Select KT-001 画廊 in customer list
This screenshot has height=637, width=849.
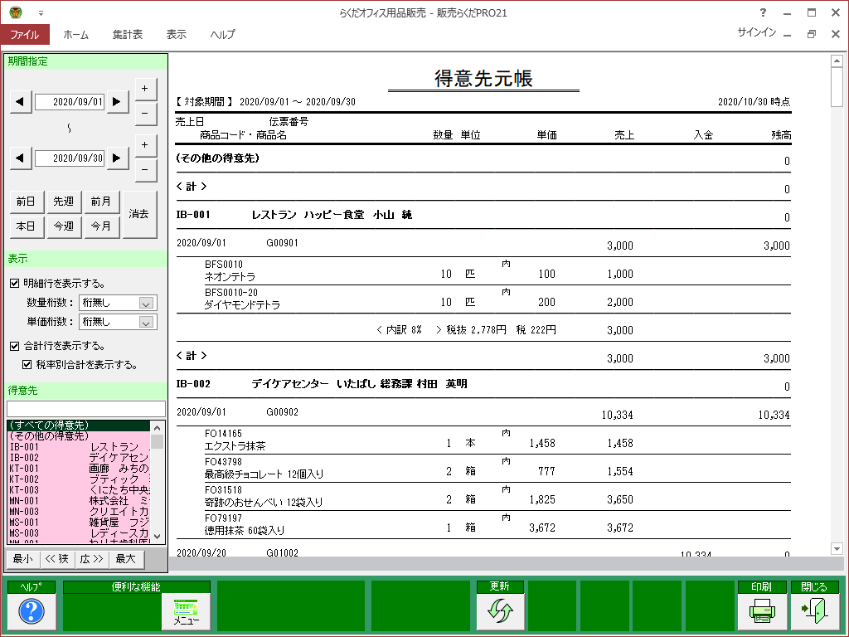tap(79, 469)
